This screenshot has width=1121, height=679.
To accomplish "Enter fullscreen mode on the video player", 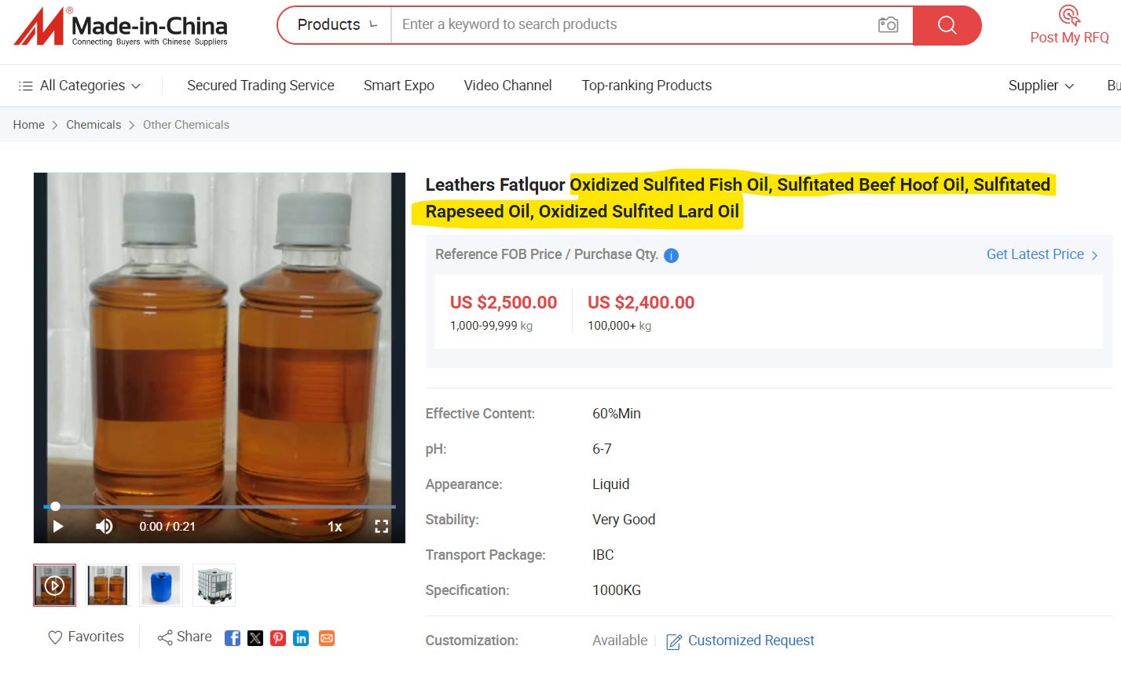I will coord(382,526).
